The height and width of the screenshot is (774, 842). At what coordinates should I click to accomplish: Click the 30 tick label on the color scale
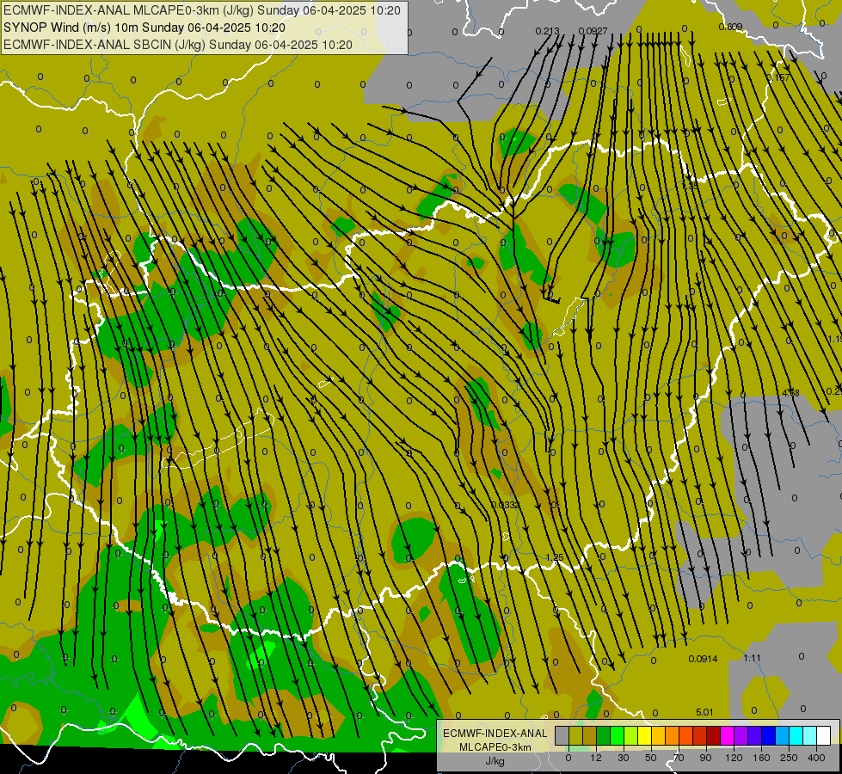tap(624, 758)
